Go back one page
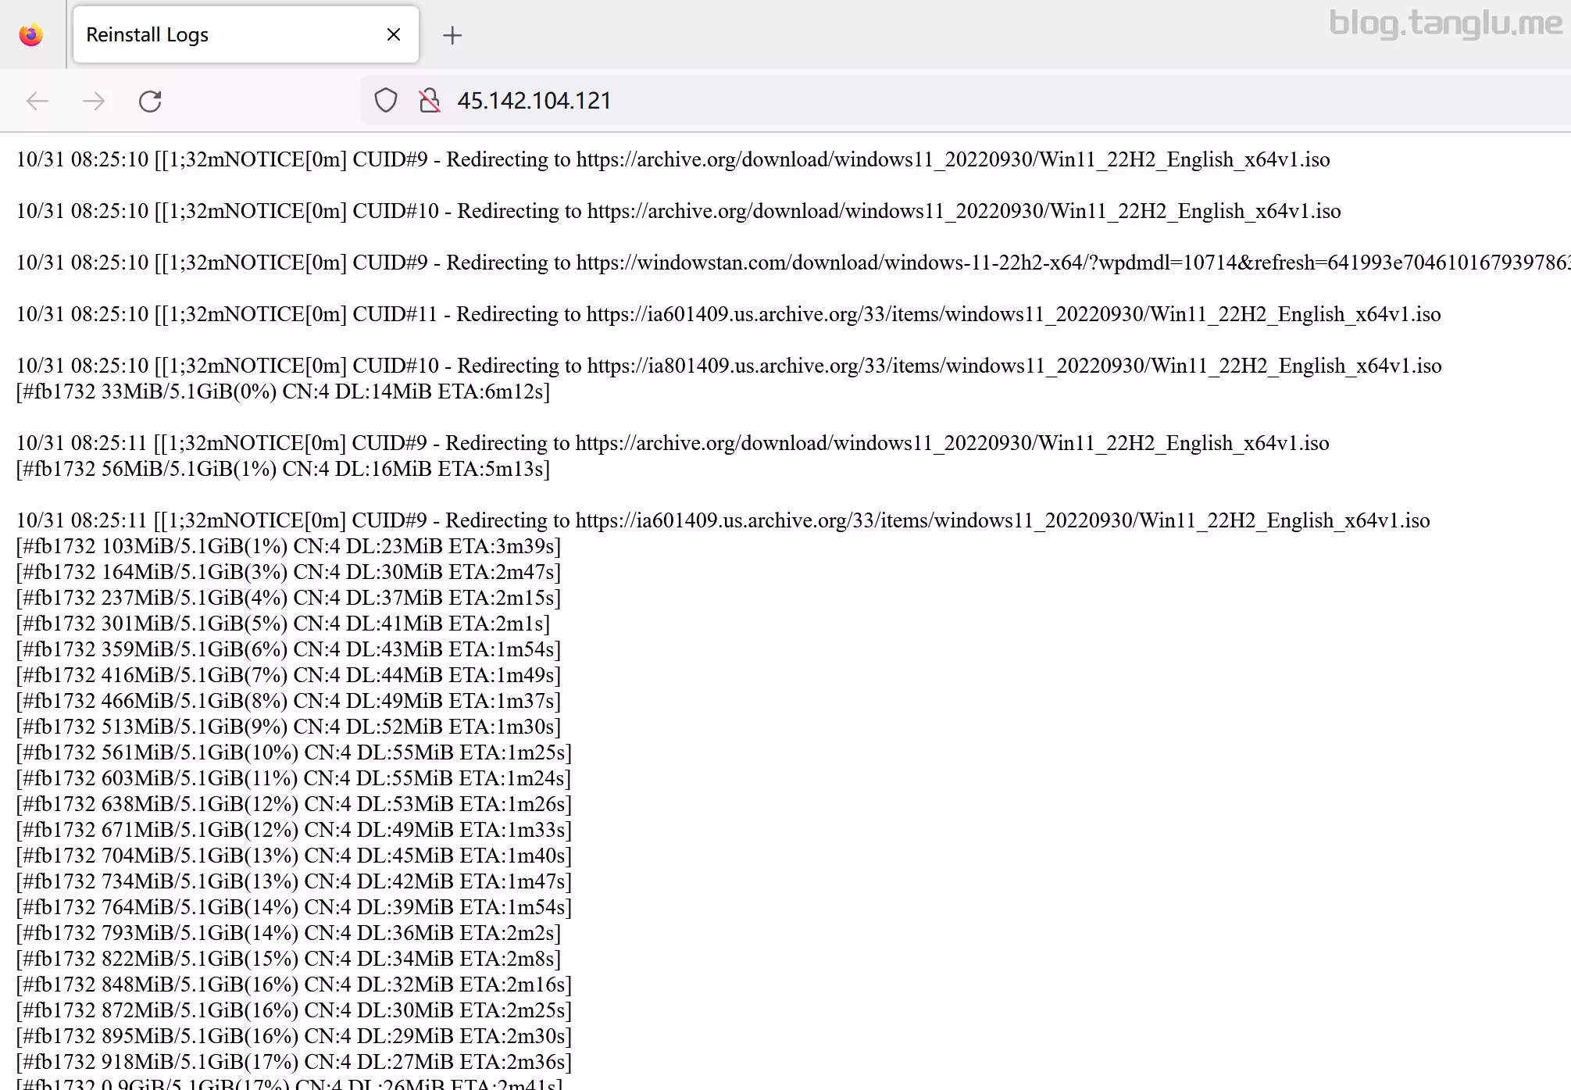1571x1090 pixels. (37, 101)
